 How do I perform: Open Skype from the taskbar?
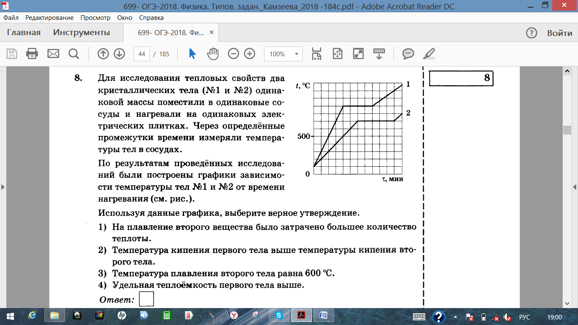[x=279, y=316]
